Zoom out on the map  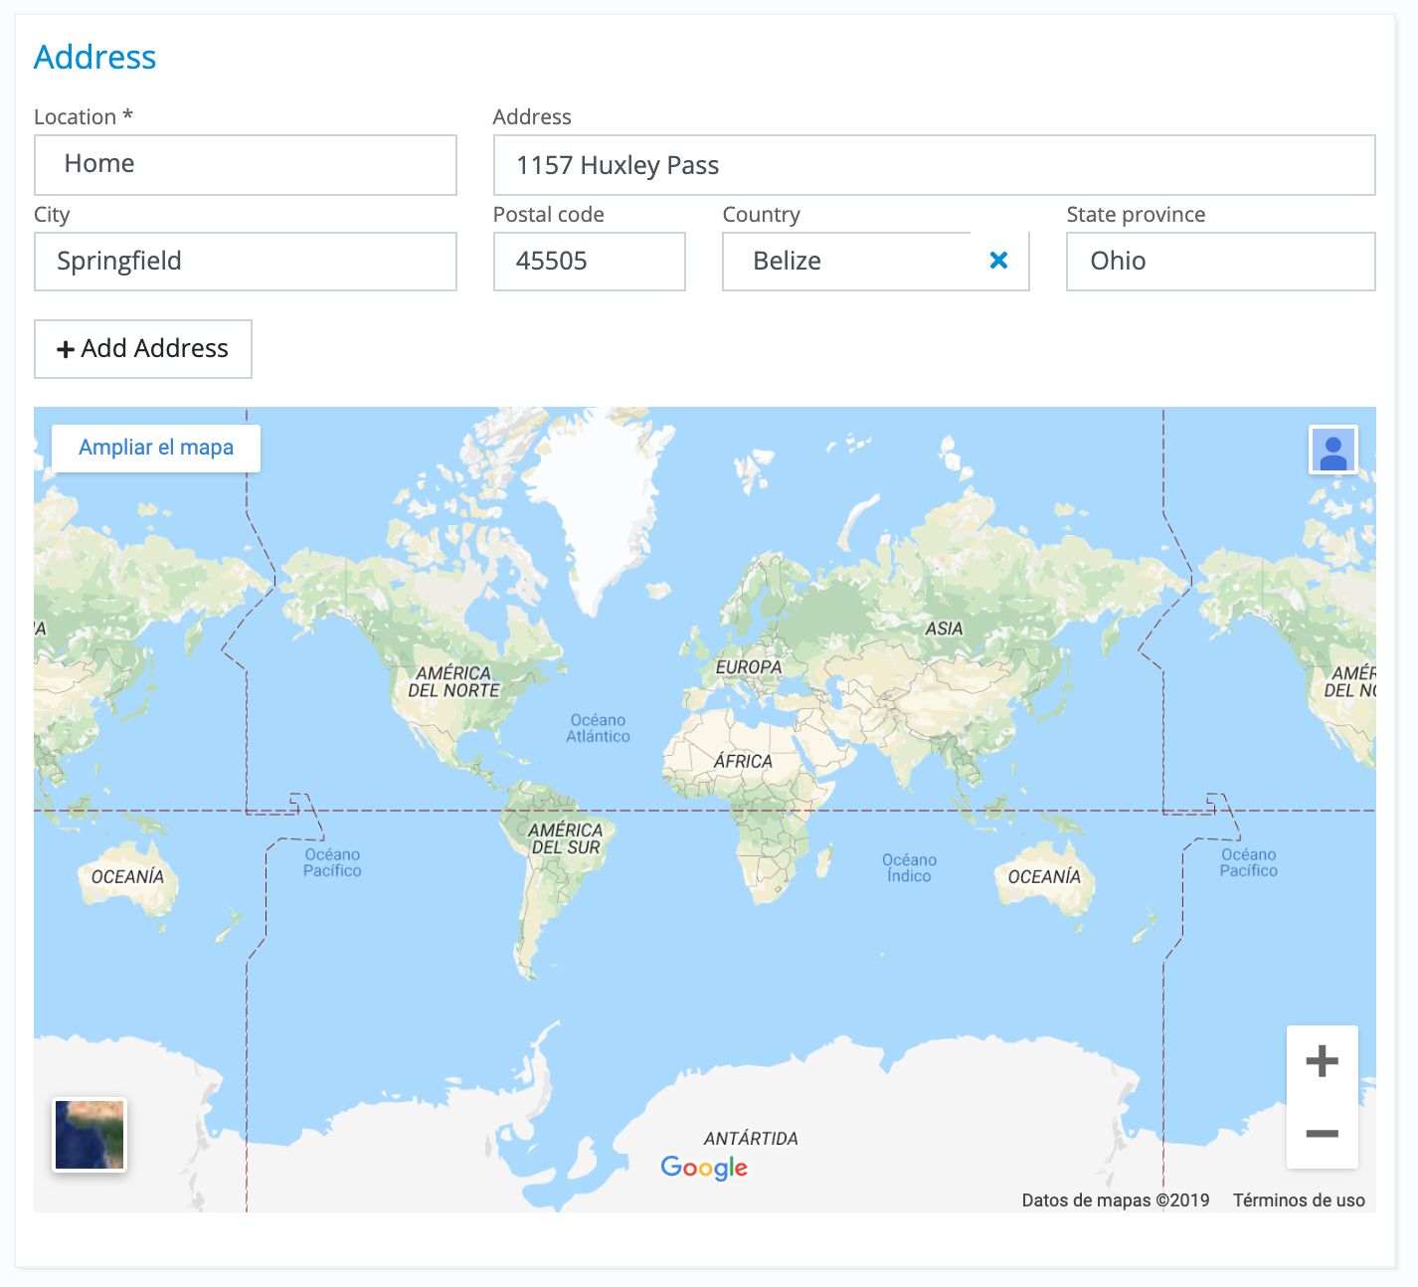[x=1322, y=1134]
